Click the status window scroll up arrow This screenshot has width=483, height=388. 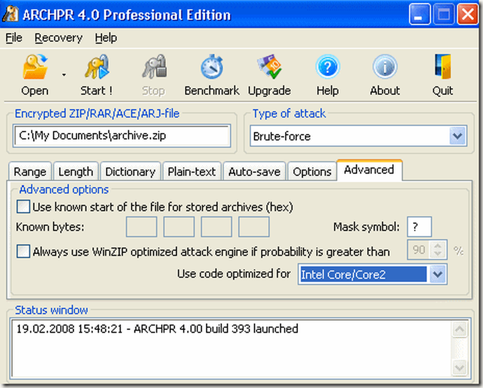point(460,330)
